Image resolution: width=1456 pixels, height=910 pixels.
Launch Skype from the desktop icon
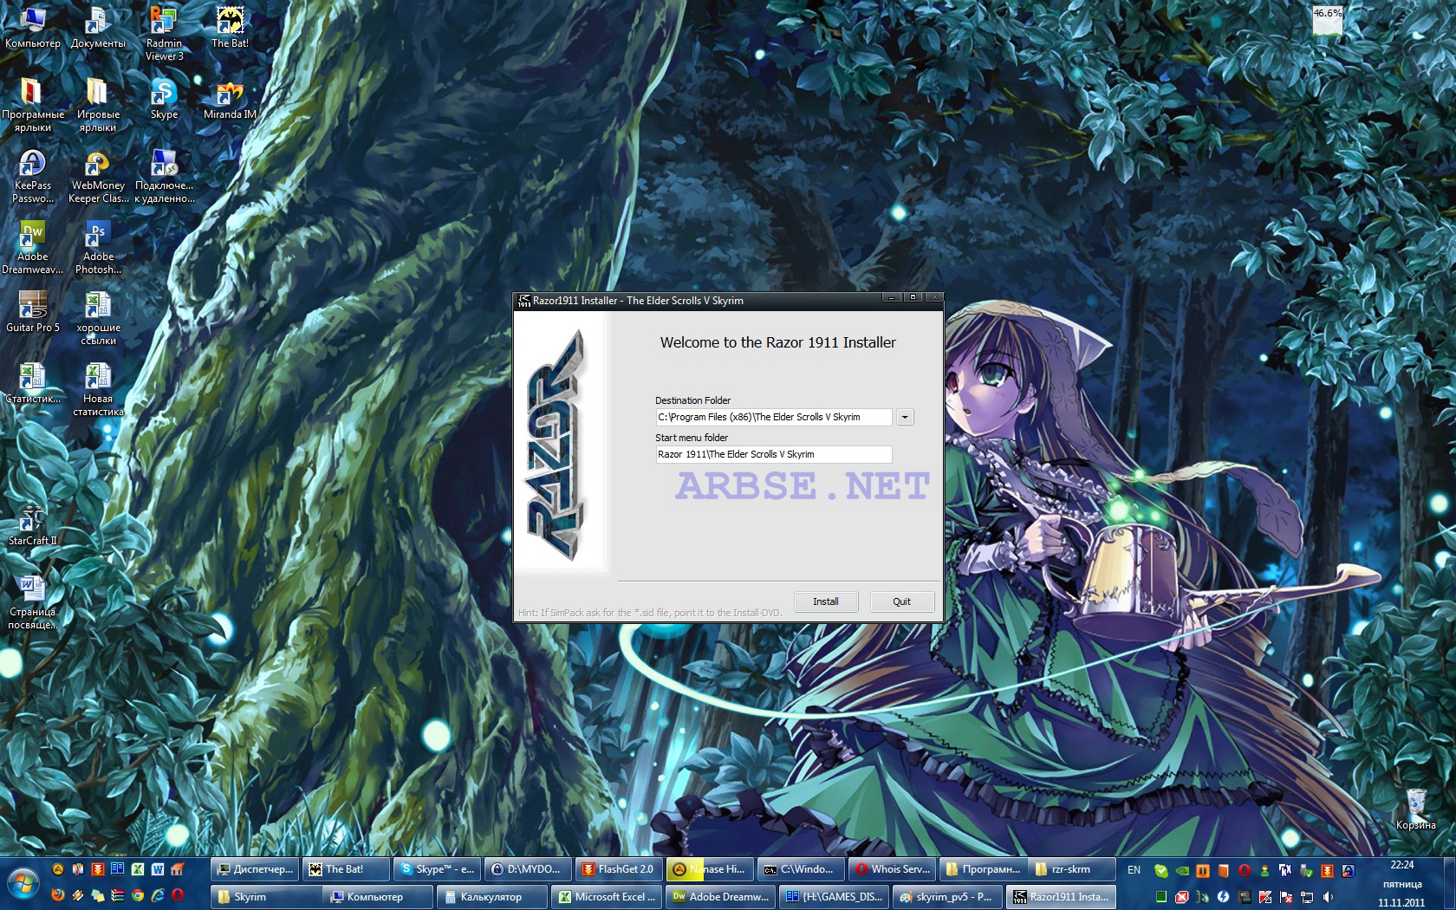point(164,100)
